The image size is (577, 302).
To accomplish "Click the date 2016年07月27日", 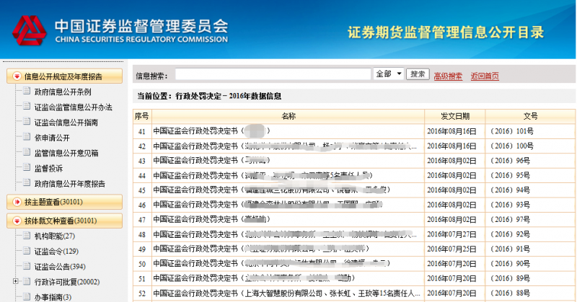I will point(452,234).
